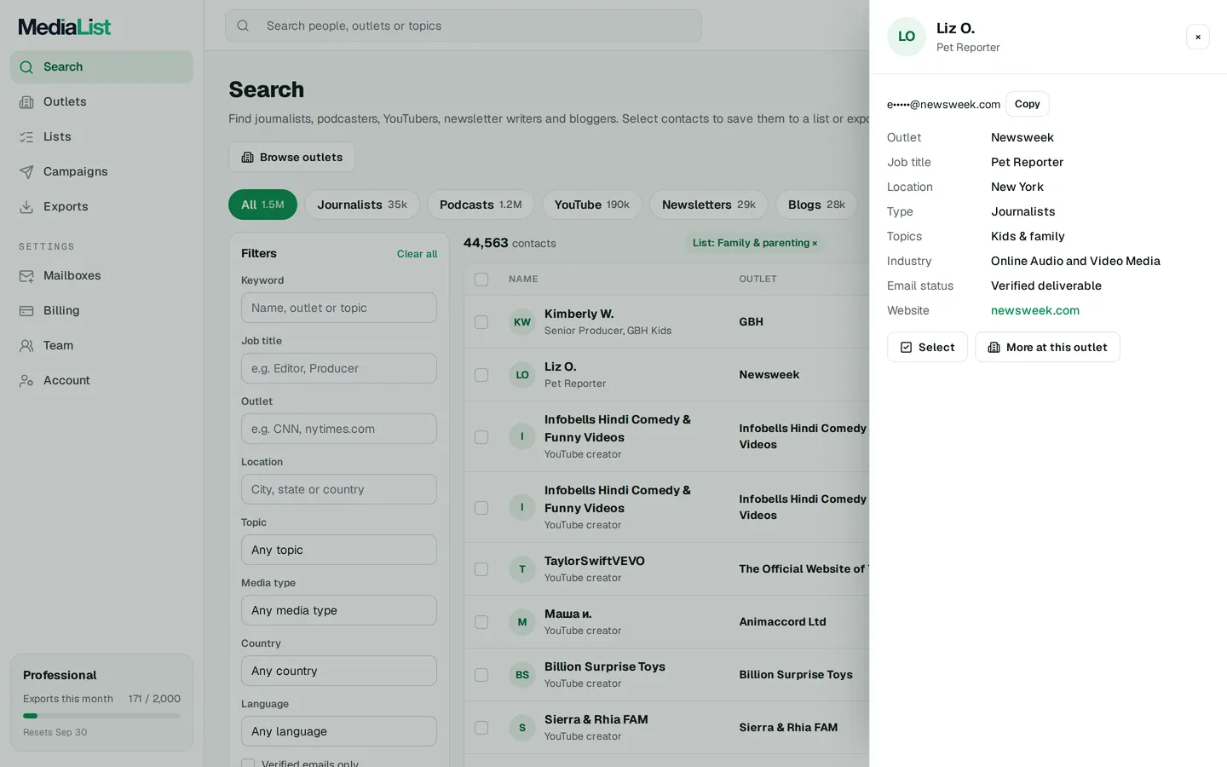Click the Select button in detail panel

(x=927, y=347)
